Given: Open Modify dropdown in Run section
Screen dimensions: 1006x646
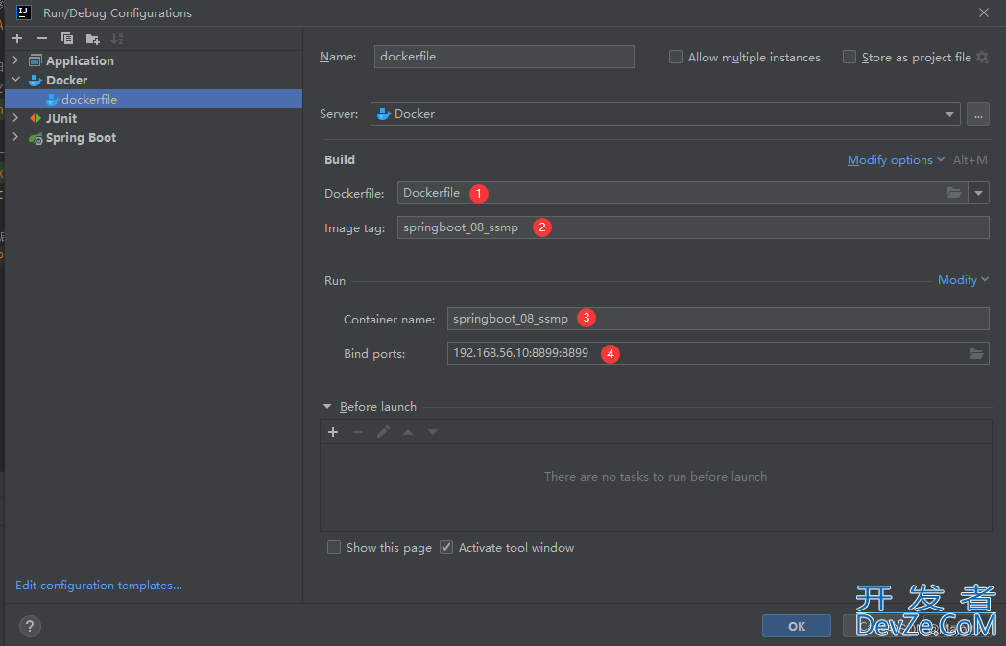Looking at the screenshot, I should coord(963,279).
